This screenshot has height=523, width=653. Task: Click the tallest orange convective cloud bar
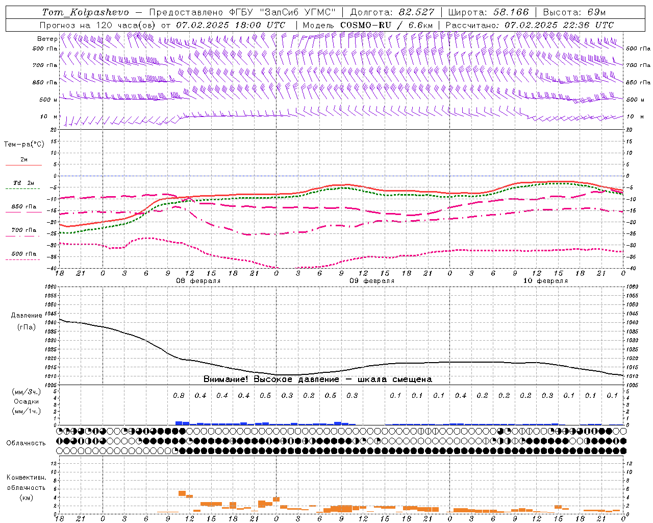(x=182, y=493)
